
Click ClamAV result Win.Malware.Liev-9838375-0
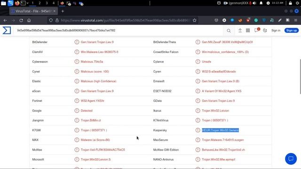[99, 52]
